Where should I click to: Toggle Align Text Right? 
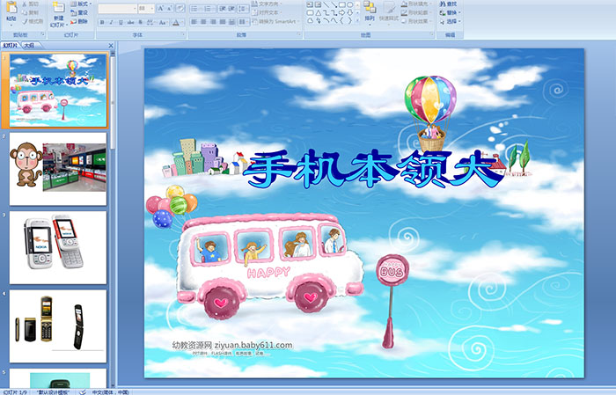click(x=213, y=22)
